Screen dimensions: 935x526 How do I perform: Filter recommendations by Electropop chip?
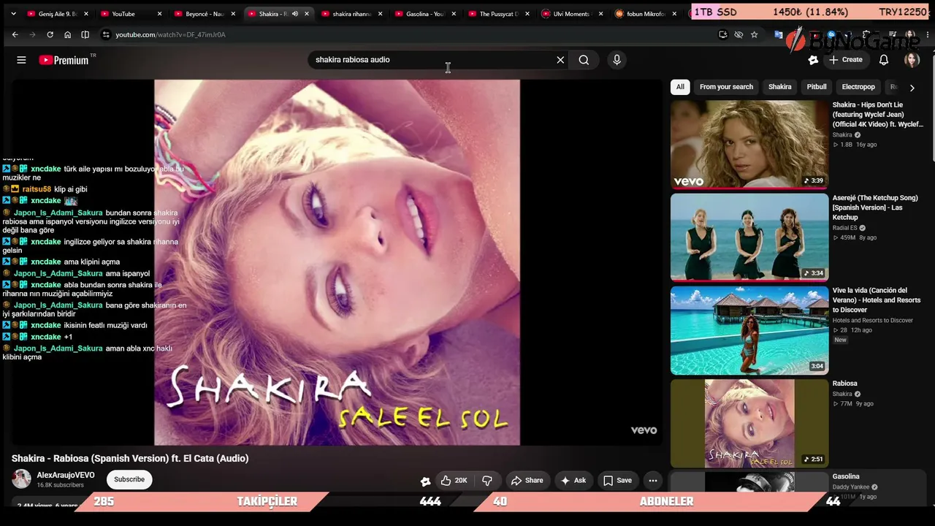pos(858,87)
